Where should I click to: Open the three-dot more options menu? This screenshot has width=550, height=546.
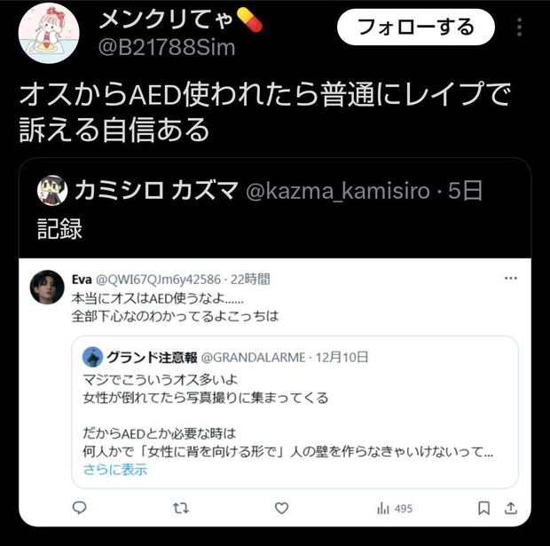click(520, 27)
